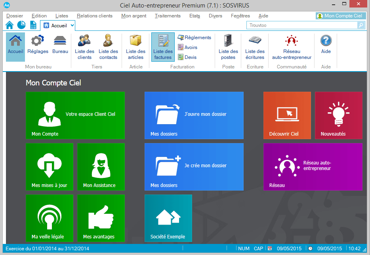This screenshot has height=255, width=370.
Task: Open the Nouveautés tile
Action: tap(338, 115)
